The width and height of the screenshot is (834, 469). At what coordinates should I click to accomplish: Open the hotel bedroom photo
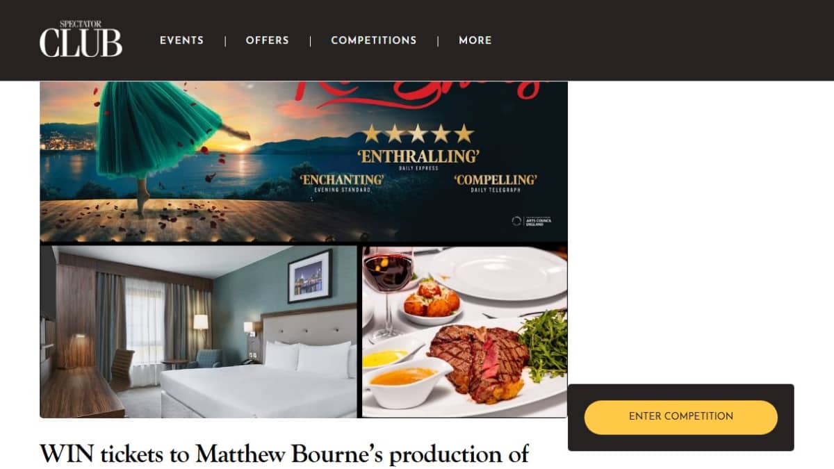(x=198, y=331)
